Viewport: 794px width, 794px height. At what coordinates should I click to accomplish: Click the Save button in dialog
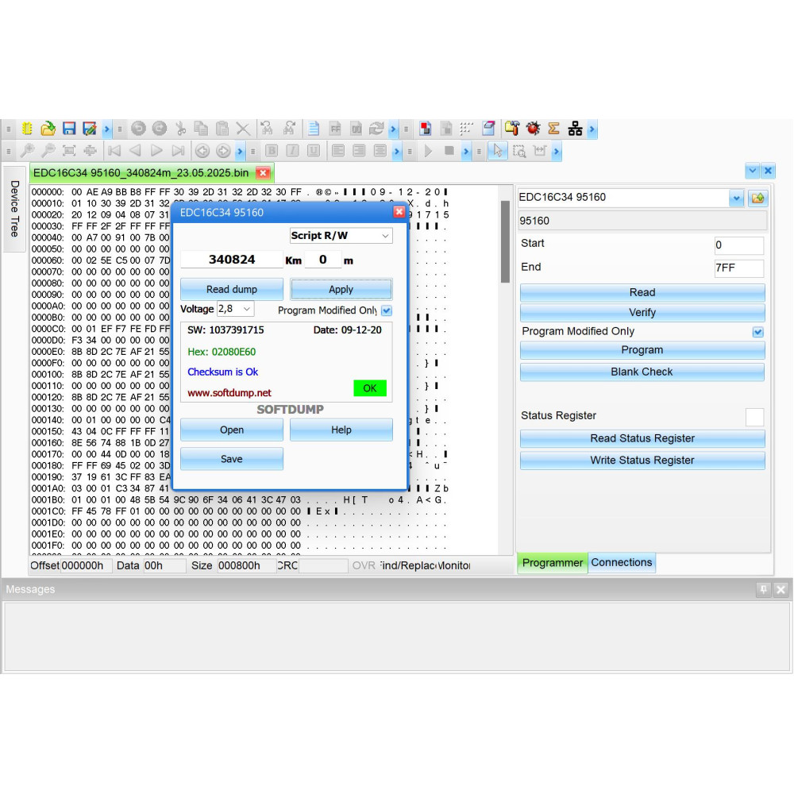tap(231, 459)
